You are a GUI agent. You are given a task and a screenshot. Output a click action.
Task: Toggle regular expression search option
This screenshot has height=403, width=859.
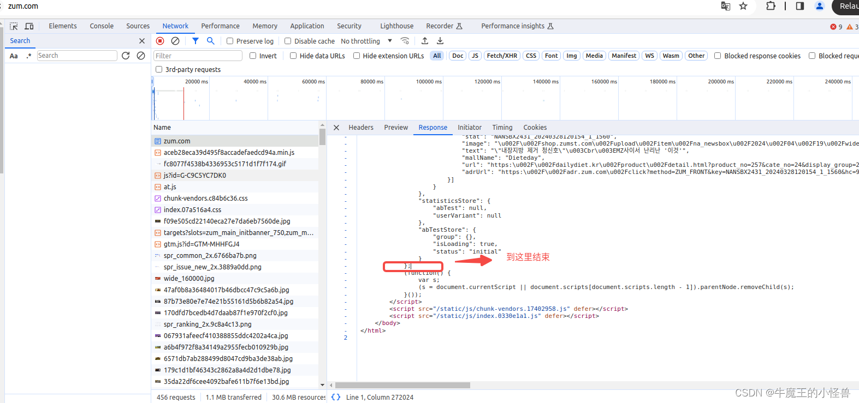[29, 56]
